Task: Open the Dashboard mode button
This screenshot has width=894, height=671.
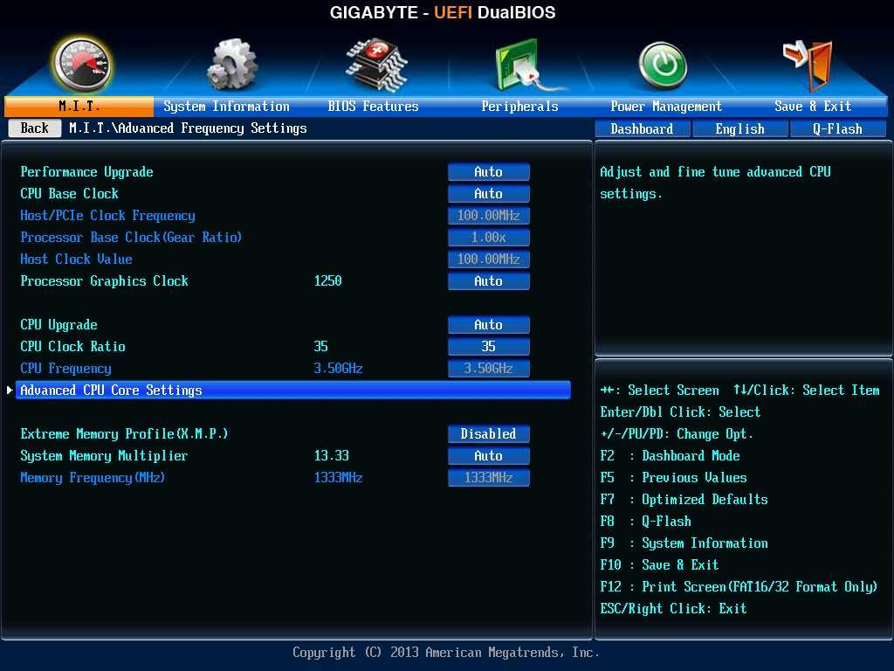Action: (642, 128)
